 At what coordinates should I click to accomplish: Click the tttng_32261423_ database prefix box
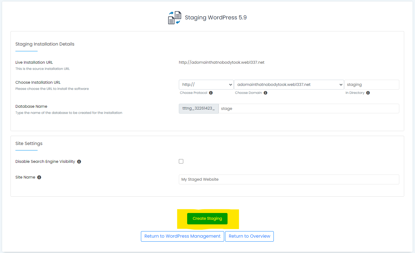pos(199,109)
